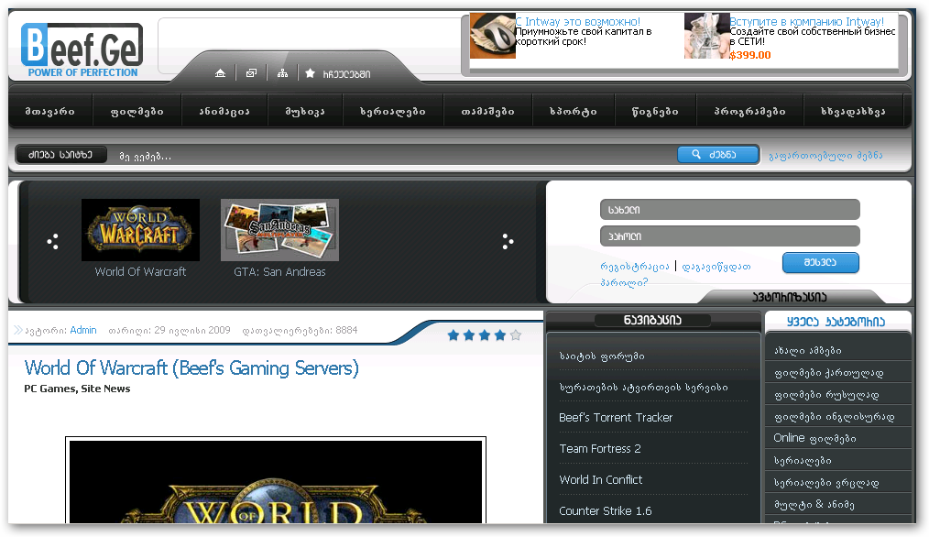
Task: Open the Site News category link
Action: pos(105,389)
